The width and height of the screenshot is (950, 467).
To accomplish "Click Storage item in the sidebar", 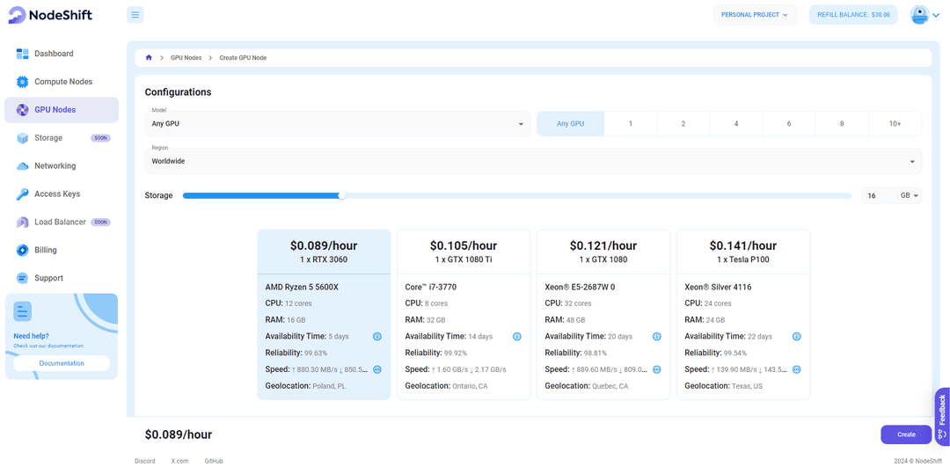I will click(x=62, y=138).
